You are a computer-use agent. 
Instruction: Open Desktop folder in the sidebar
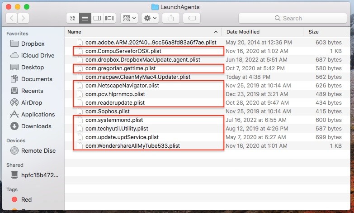pyautogui.click(x=27, y=67)
